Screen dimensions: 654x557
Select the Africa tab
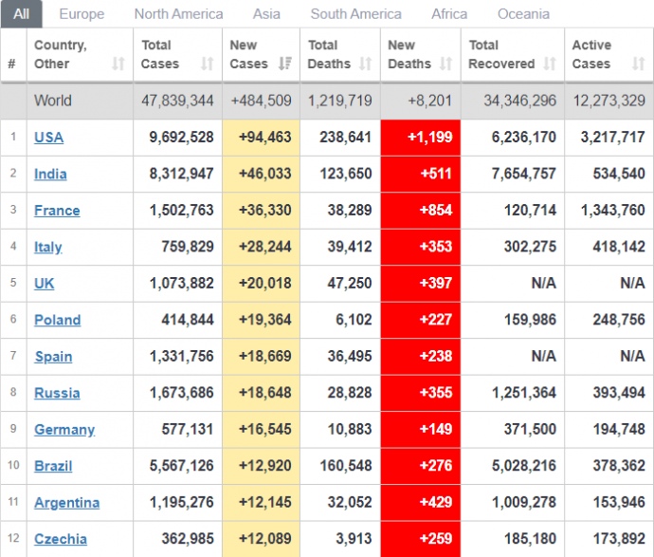[449, 13]
